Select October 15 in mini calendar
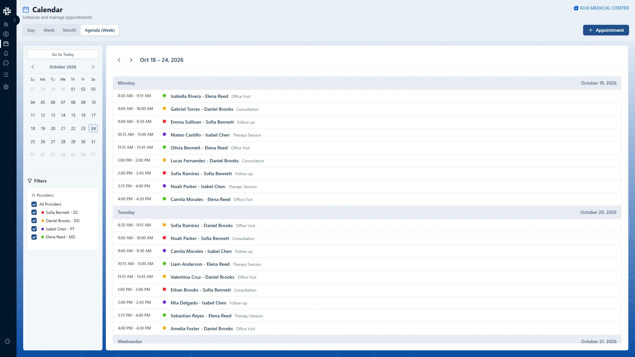 73,115
